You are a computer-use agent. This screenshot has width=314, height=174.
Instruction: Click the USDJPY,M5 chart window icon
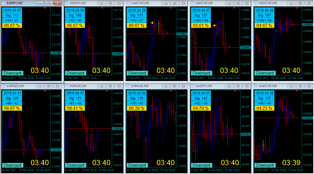tap(66, 3)
